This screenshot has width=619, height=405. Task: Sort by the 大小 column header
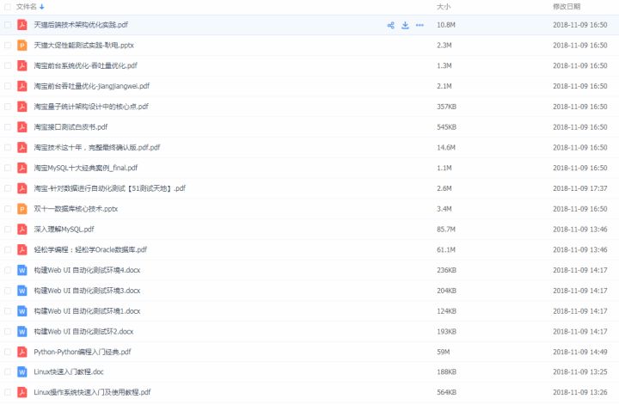[x=444, y=7]
